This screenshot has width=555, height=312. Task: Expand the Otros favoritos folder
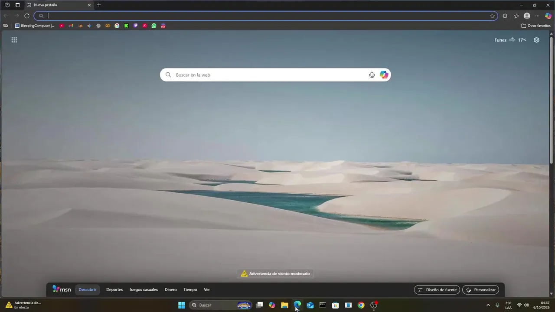(x=536, y=26)
